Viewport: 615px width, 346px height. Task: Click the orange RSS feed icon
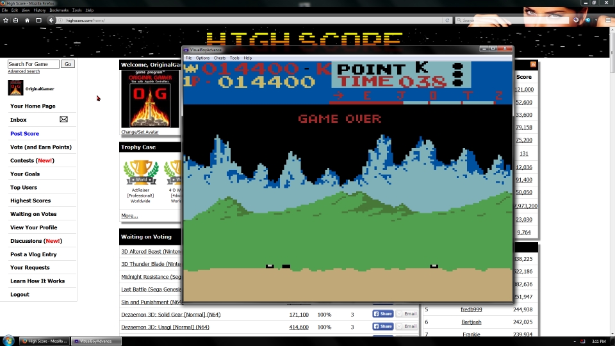pos(533,65)
